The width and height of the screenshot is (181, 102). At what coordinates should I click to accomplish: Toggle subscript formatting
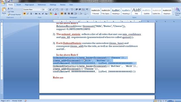40,14
